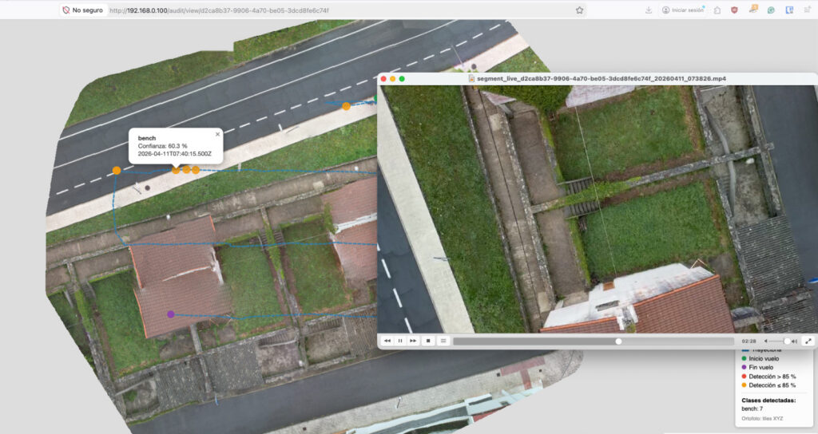
Task: Select the orange marker on upper sidewalk
Action: click(346, 106)
